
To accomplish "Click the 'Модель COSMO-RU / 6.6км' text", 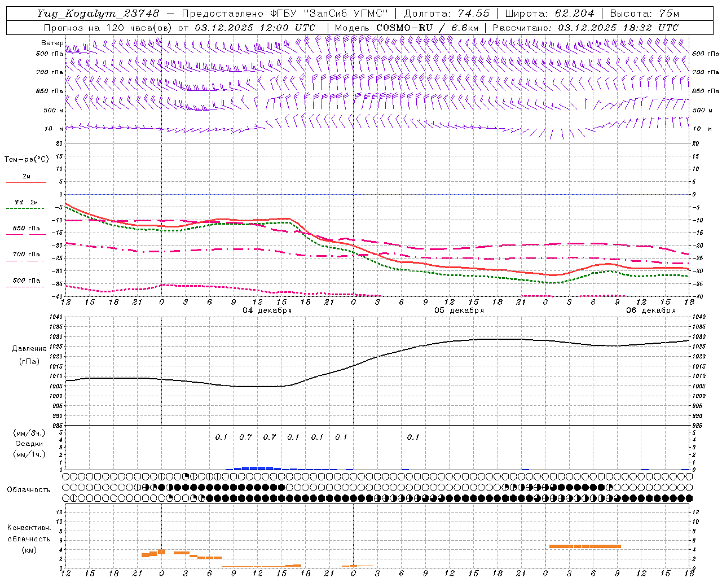I will [407, 28].
